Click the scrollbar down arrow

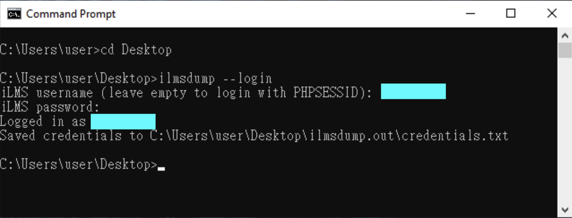click(x=565, y=210)
